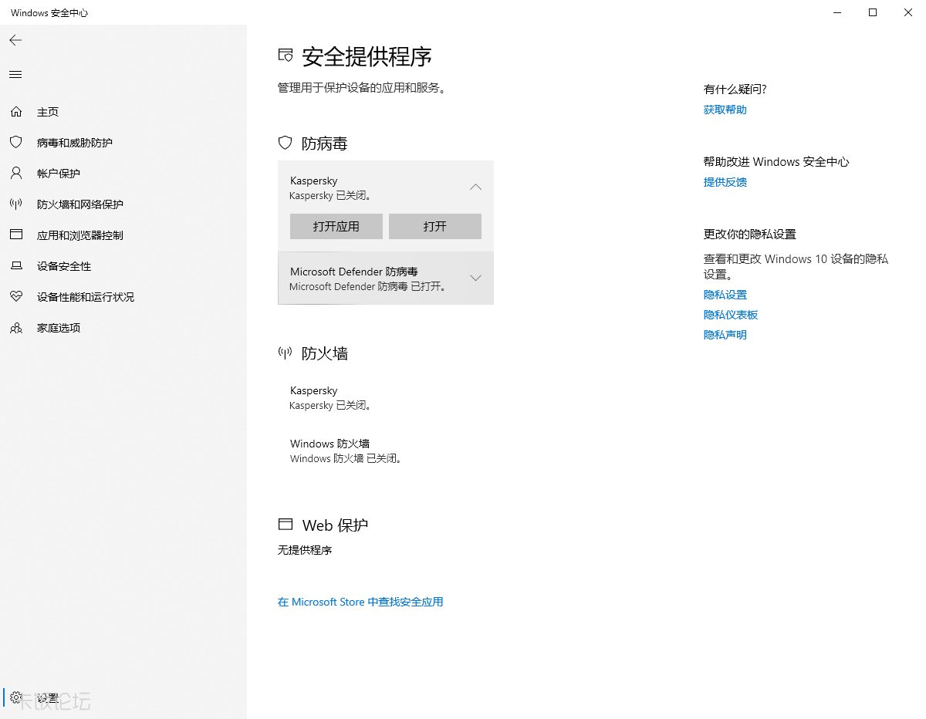
Task: Click the window icon beside Web 保护
Action: click(286, 525)
